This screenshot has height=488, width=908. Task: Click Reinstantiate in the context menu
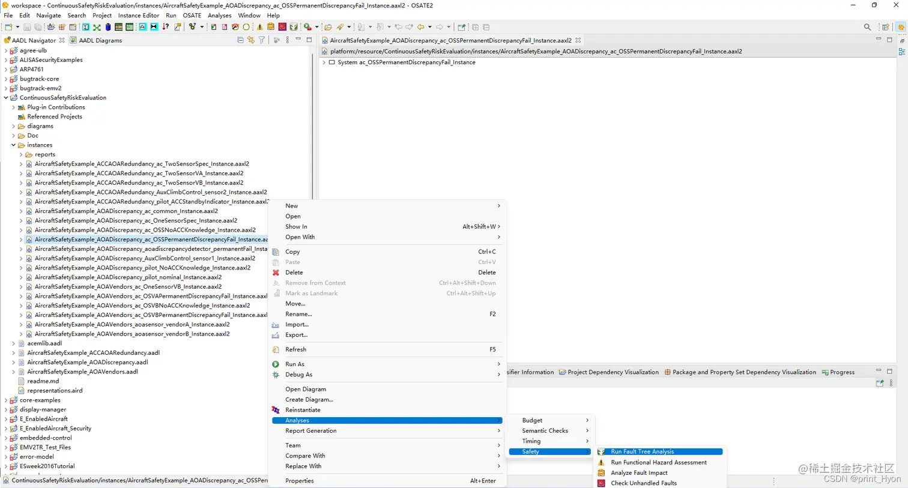[x=303, y=410]
